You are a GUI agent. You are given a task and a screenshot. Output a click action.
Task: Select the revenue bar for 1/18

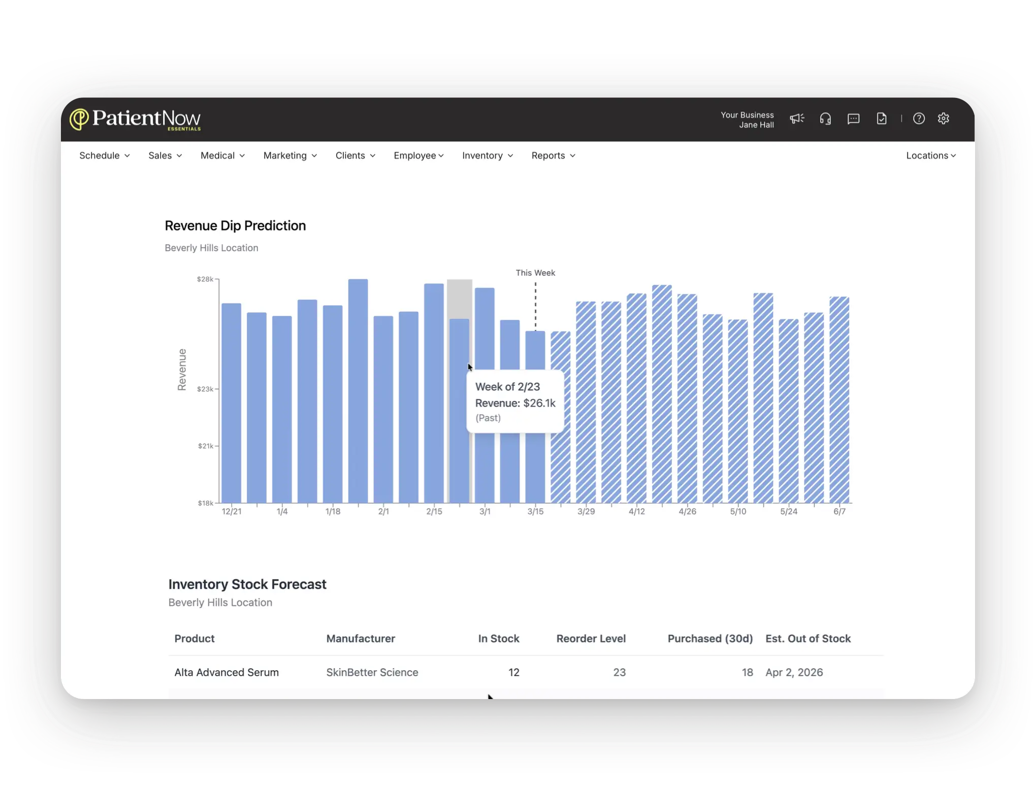coord(333,404)
